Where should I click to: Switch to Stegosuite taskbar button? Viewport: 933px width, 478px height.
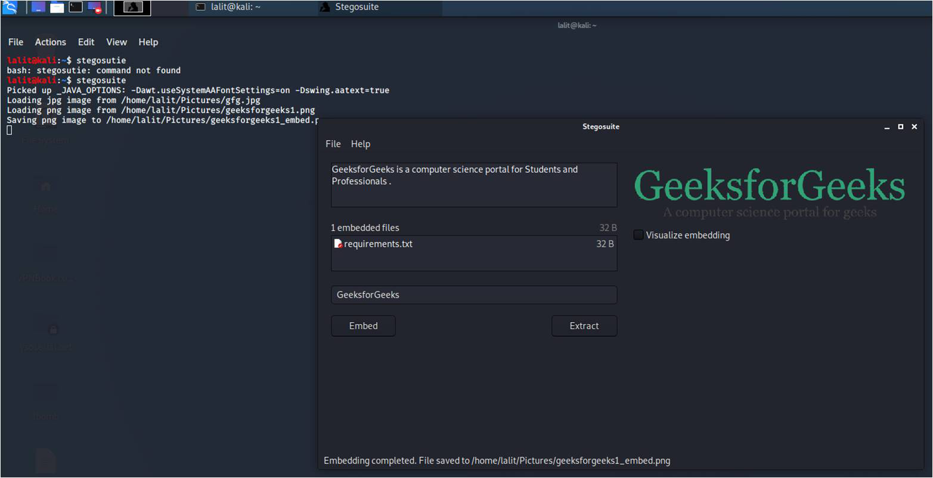[379, 7]
